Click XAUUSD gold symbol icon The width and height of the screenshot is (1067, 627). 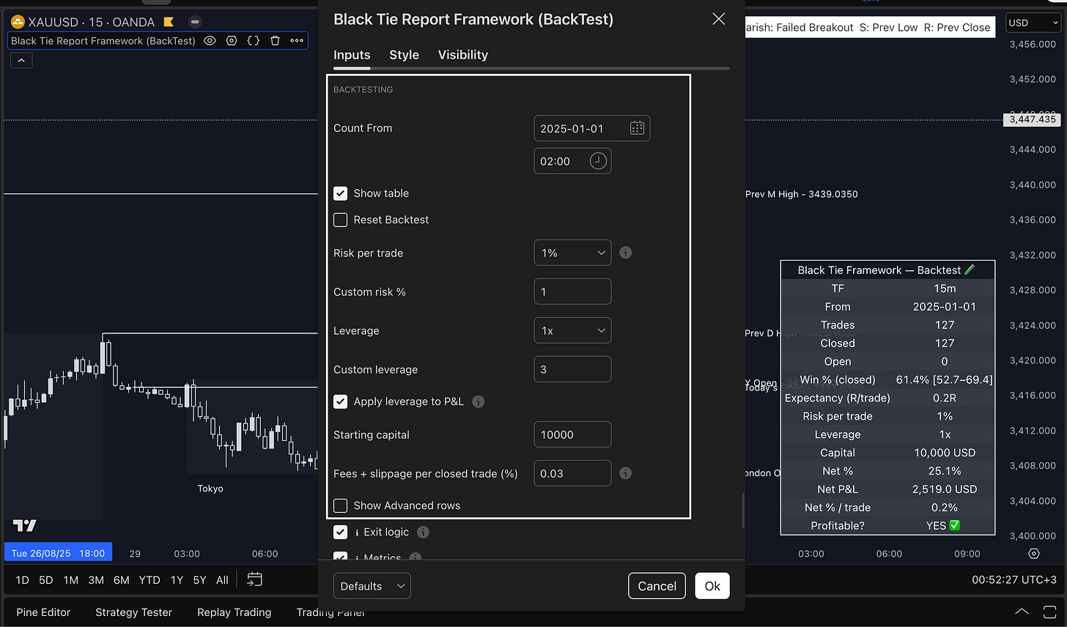click(x=18, y=22)
